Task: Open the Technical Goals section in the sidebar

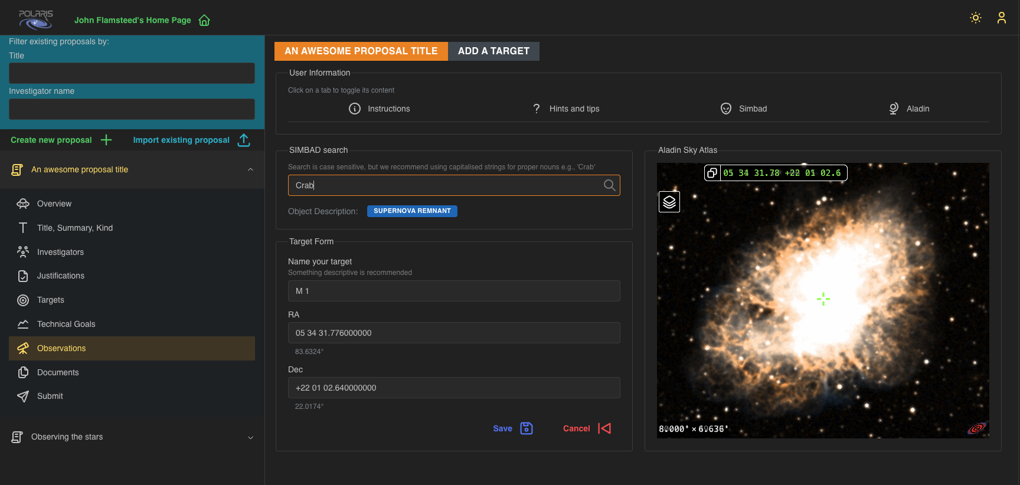Action: point(66,324)
